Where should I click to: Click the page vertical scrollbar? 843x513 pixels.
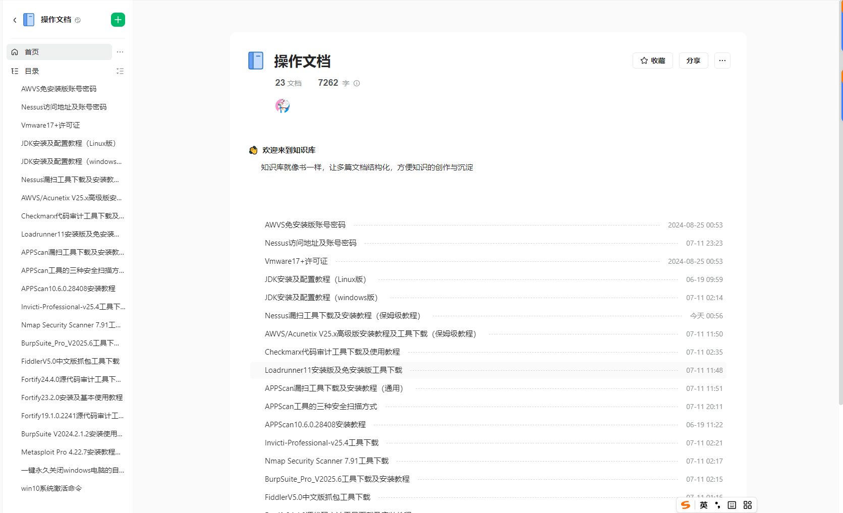point(840,202)
